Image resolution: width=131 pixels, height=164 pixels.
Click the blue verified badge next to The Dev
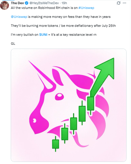[27, 3]
